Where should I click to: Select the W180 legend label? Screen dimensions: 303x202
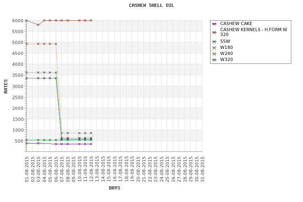[227, 48]
